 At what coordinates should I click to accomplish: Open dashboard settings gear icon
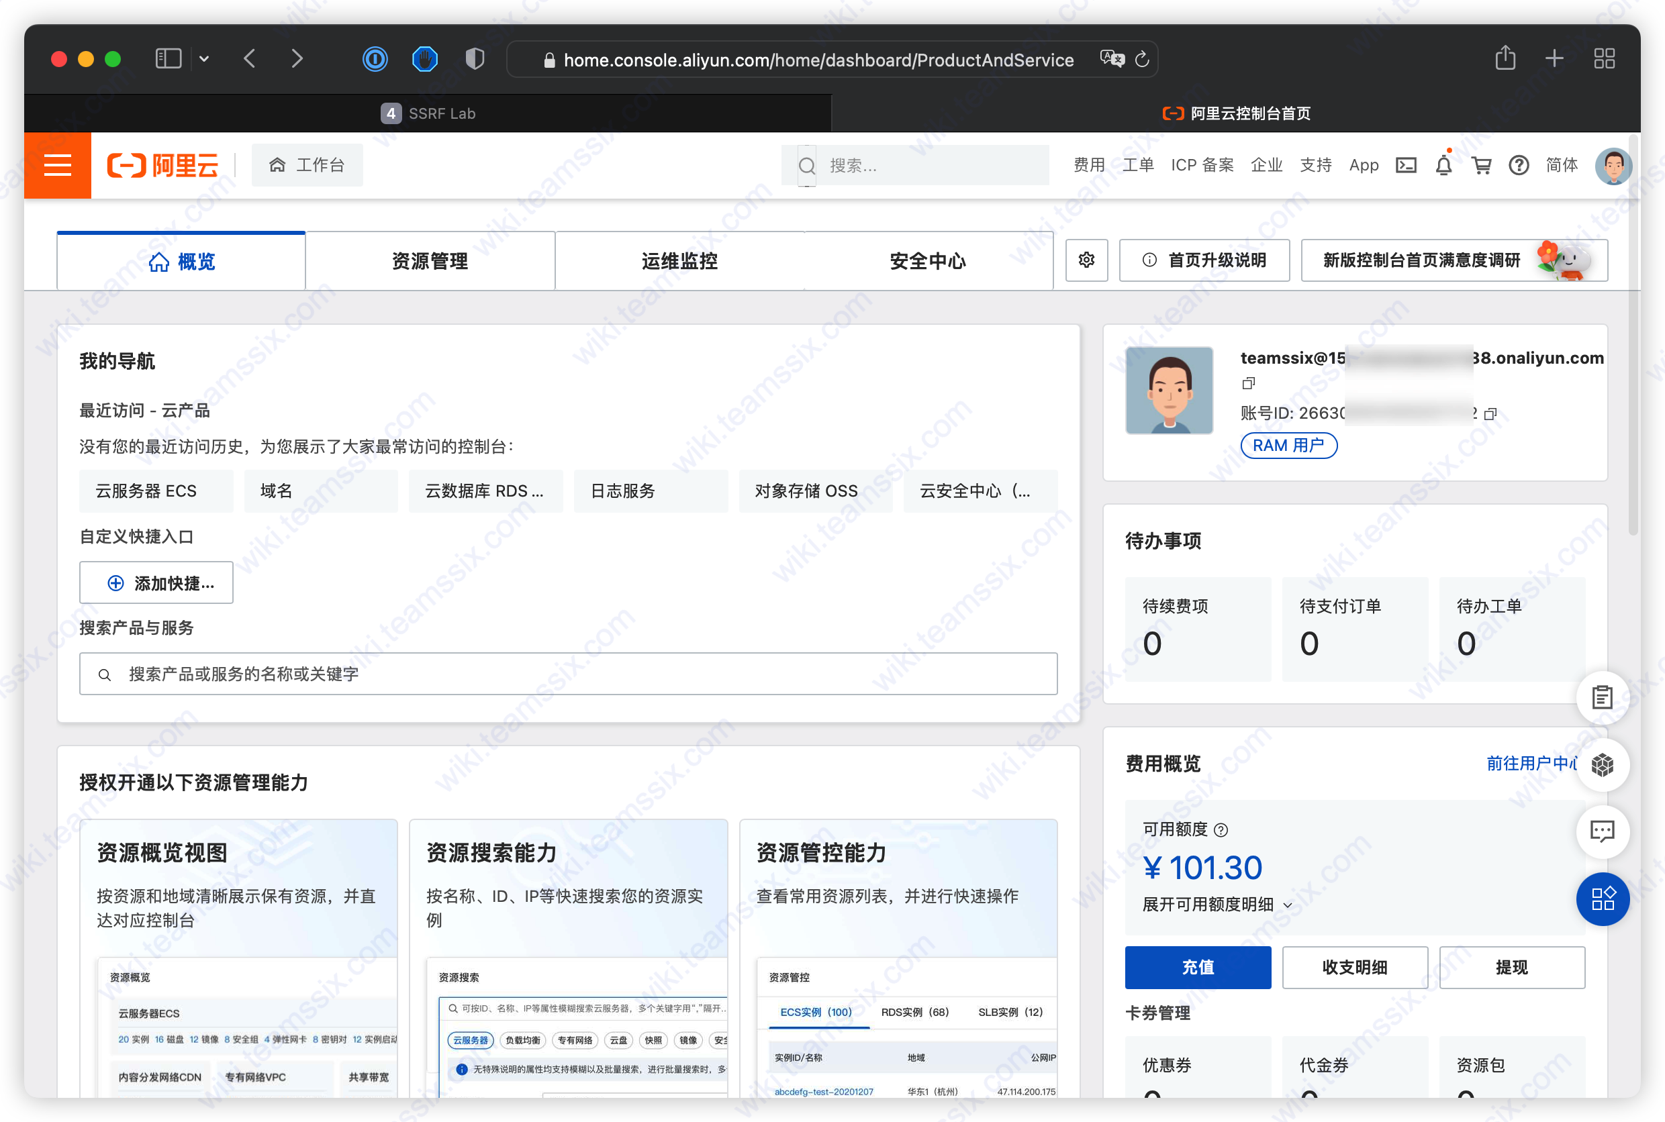pos(1086,260)
